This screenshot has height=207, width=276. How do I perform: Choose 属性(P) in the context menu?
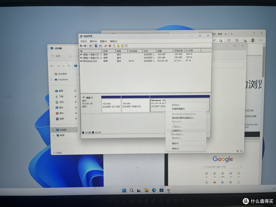pyautogui.click(x=175, y=143)
